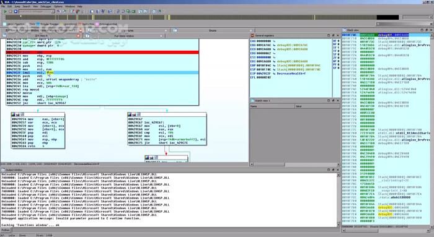Select the highlighted imul esi instruction line
The width and height of the screenshot is (434, 237).
click(102, 72)
